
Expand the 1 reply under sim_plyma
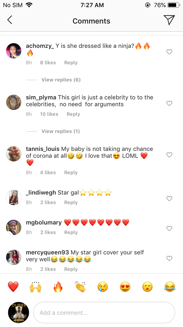(x=60, y=131)
